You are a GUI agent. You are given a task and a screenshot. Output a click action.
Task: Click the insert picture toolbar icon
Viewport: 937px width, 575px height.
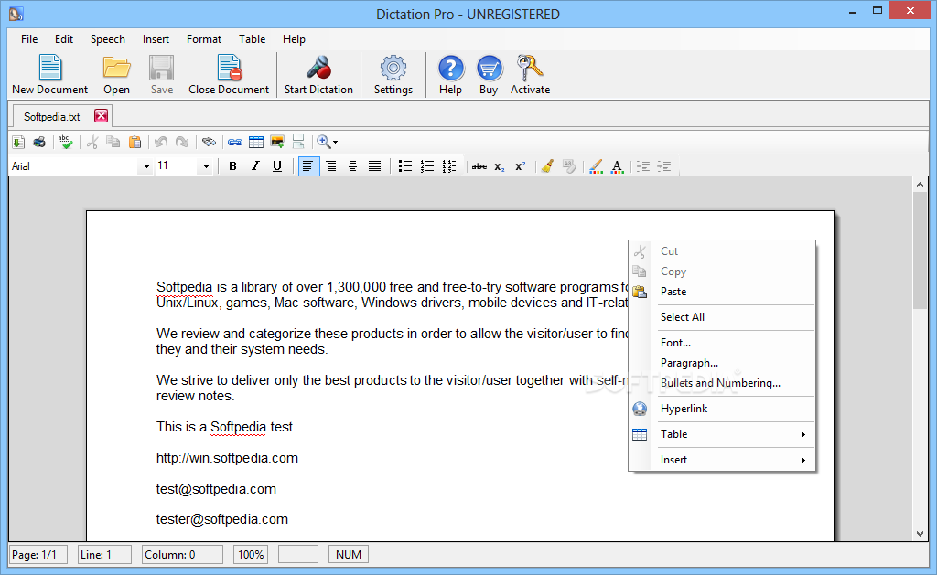point(277,142)
